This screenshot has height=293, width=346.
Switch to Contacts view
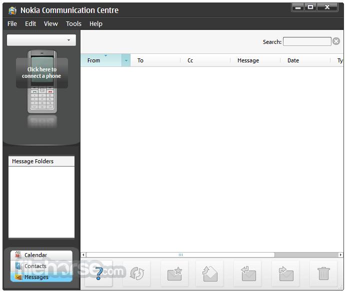point(41,266)
